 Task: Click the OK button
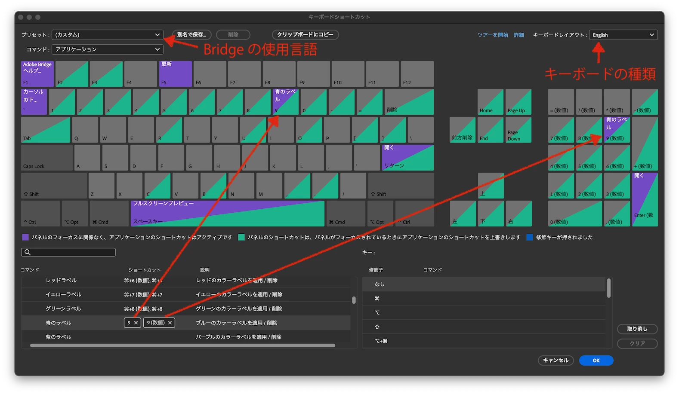pyautogui.click(x=596, y=360)
